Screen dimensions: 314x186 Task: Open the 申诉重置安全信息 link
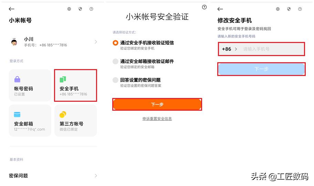click(x=157, y=119)
